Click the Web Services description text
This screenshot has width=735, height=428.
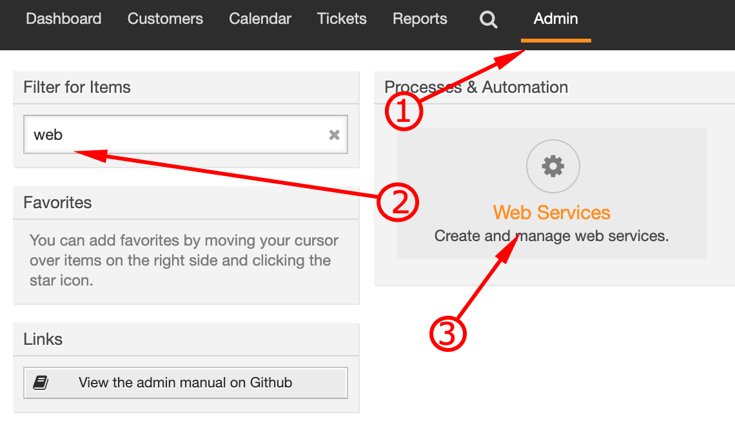[x=551, y=236]
